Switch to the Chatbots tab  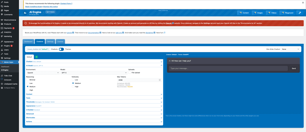pos(40,41)
